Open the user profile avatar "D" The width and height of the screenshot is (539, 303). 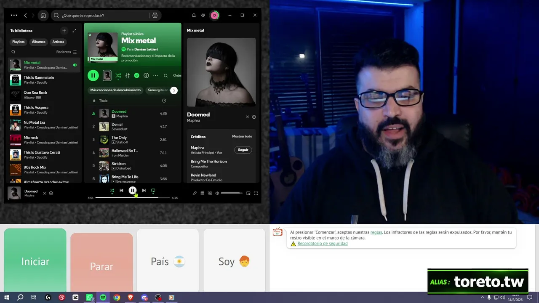pos(214,16)
